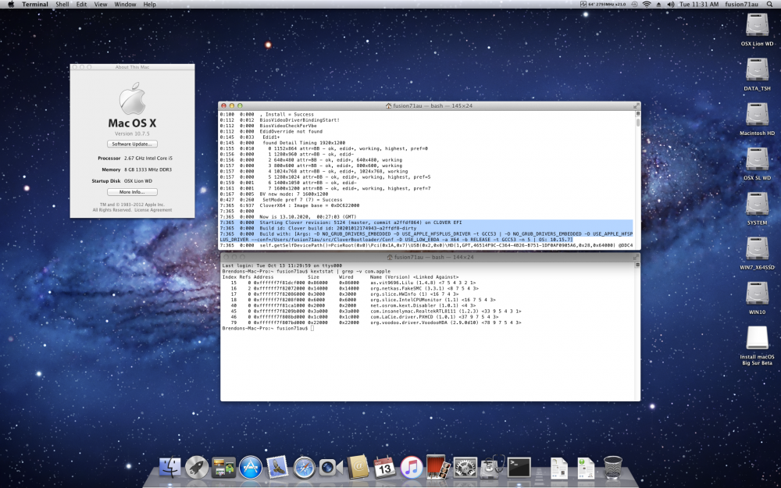Screen dimensions: 781x488
Task: Launch iTunes from the Dock
Action: coord(412,467)
